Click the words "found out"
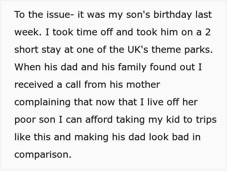 tap(172, 67)
